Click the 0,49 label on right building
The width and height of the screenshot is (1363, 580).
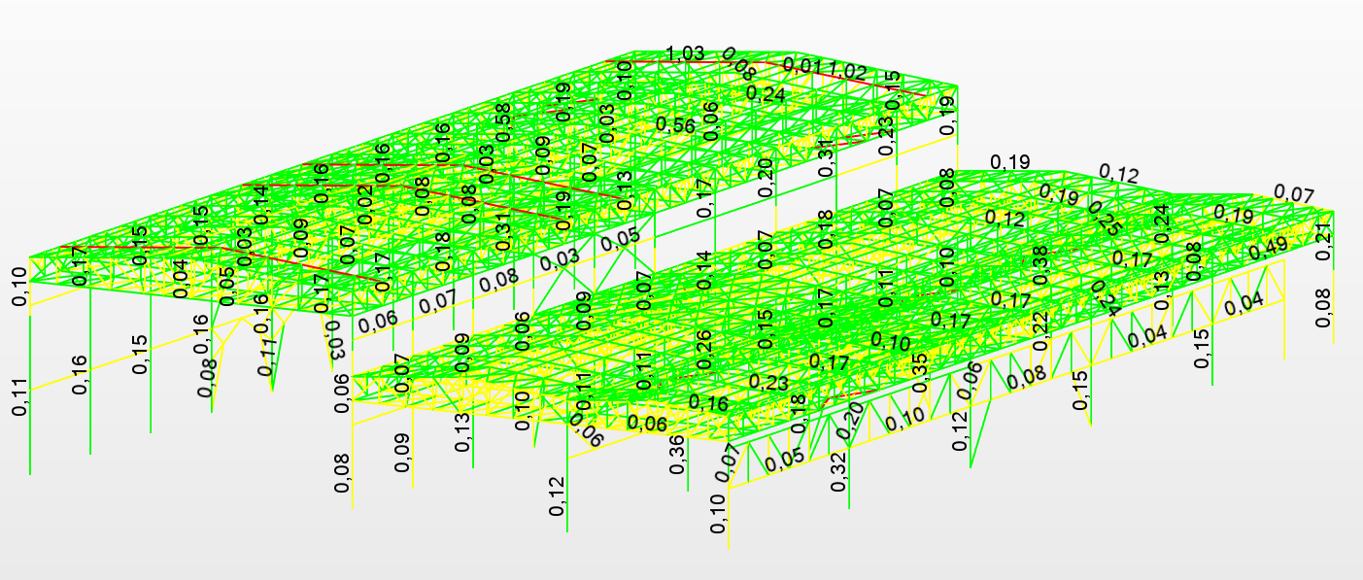1269,248
